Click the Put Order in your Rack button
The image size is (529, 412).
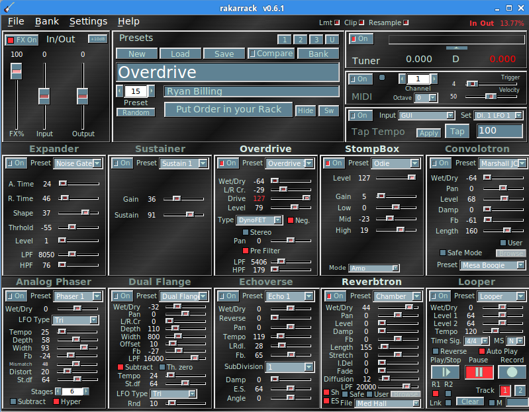pyautogui.click(x=228, y=110)
